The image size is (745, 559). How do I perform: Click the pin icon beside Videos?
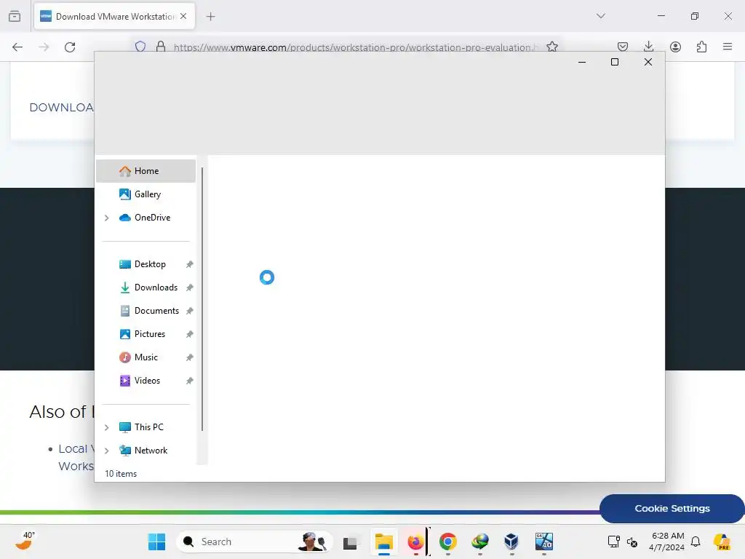point(190,381)
